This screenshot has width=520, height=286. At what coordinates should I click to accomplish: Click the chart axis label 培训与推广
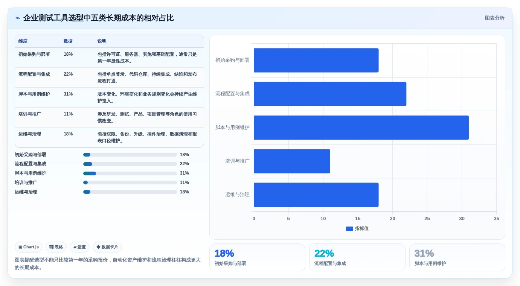pyautogui.click(x=237, y=161)
